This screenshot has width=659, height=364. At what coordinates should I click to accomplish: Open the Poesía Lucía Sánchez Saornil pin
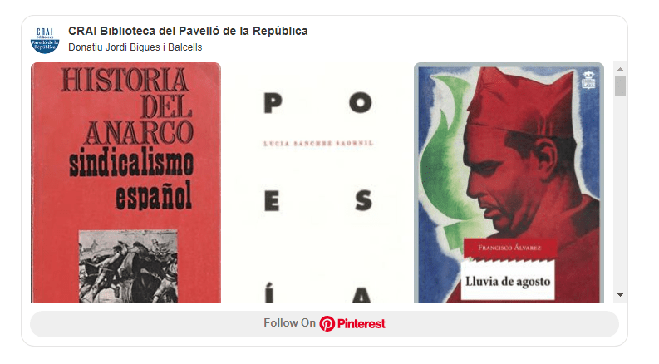(x=317, y=183)
